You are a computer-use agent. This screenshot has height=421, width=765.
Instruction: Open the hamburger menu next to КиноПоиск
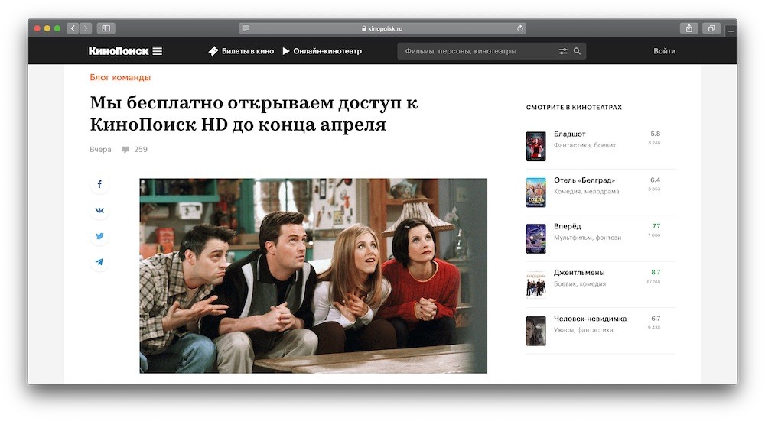[x=157, y=51]
